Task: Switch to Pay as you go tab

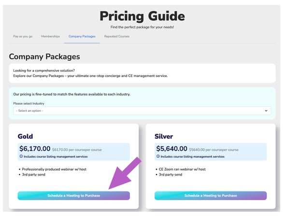Action: [23, 36]
